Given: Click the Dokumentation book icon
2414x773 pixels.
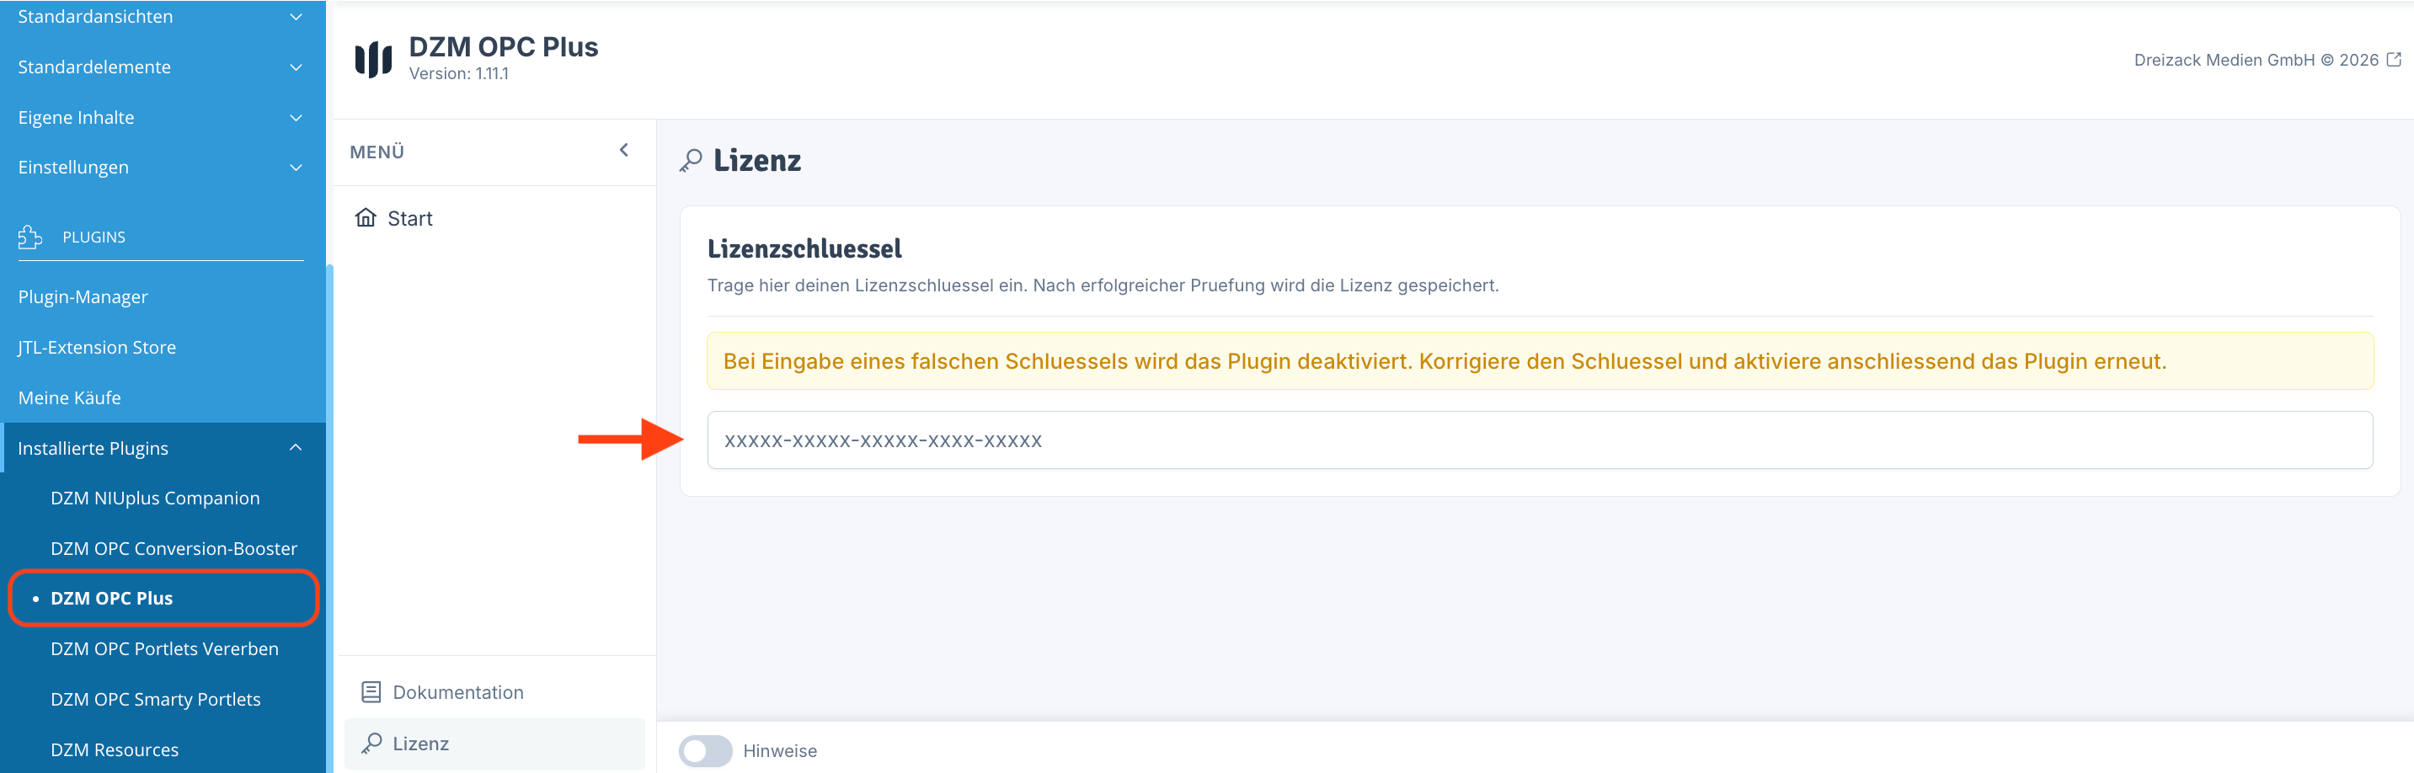Looking at the screenshot, I should pos(371,691).
